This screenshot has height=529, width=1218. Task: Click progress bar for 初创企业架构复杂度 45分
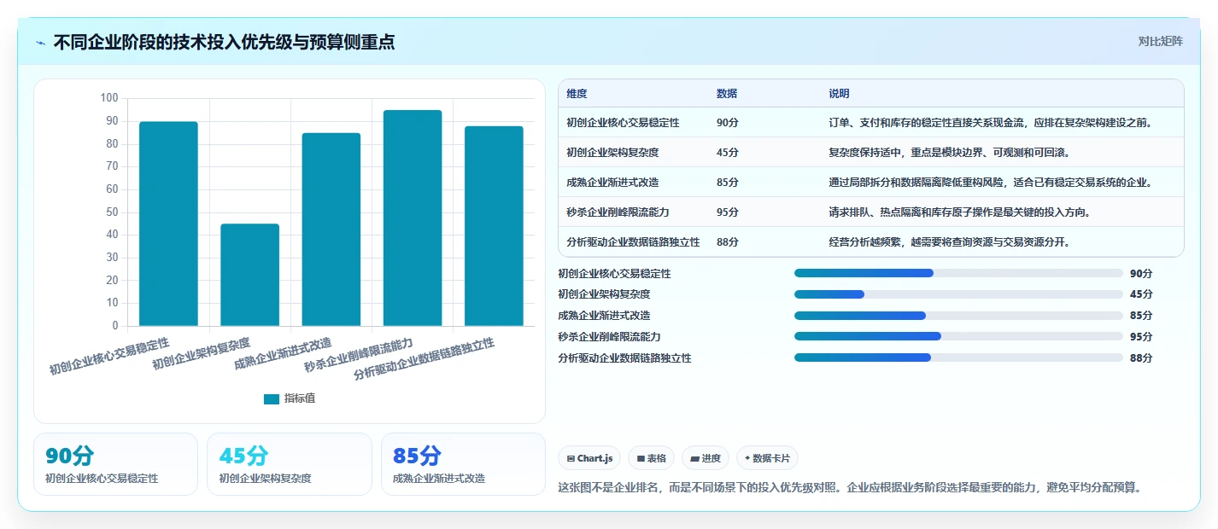(x=958, y=294)
